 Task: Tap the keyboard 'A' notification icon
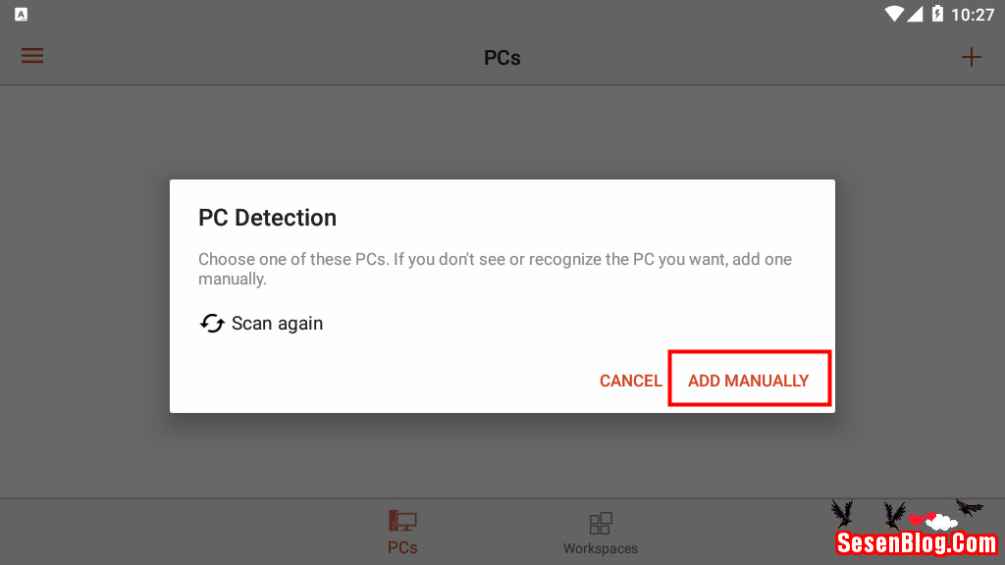point(22,15)
